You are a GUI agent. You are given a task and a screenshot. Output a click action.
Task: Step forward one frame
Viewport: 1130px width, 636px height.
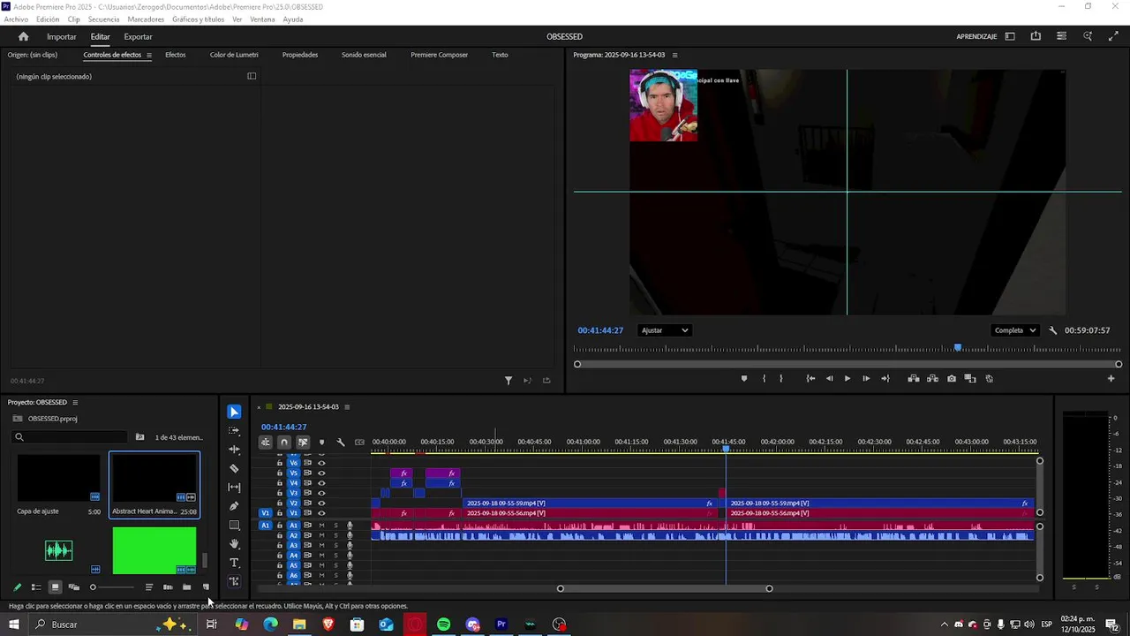click(x=866, y=378)
